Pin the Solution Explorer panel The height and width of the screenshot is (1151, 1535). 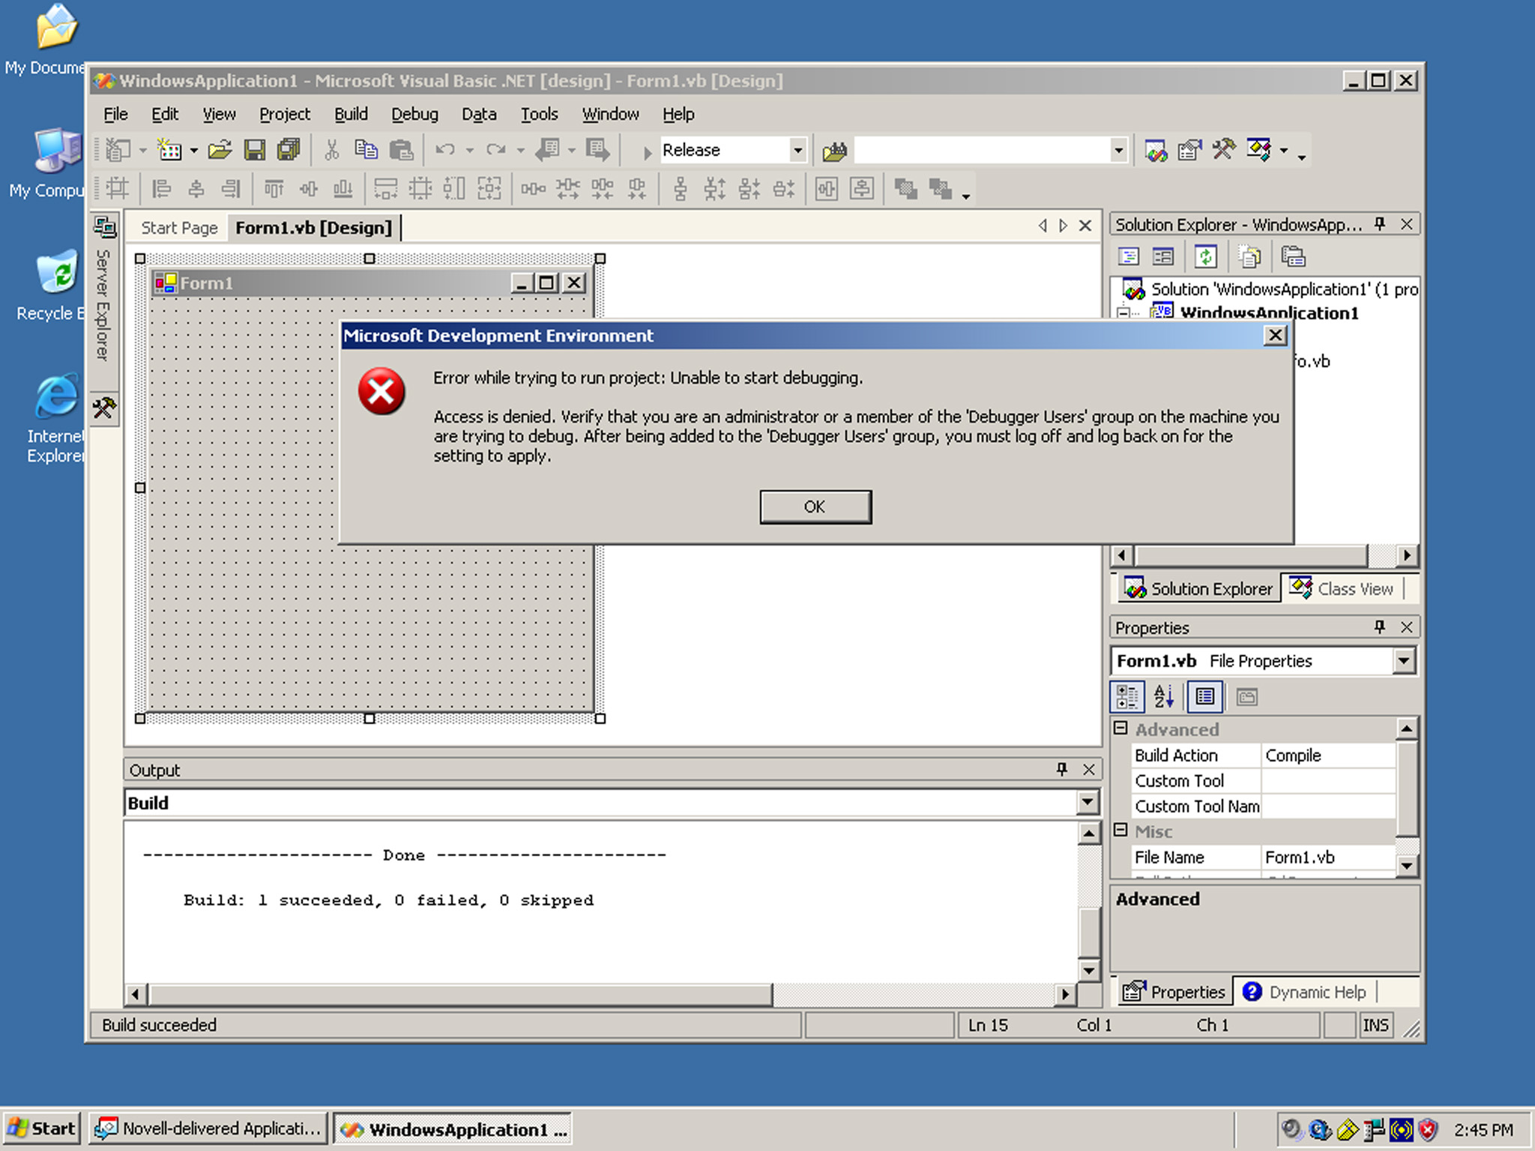tap(1380, 224)
